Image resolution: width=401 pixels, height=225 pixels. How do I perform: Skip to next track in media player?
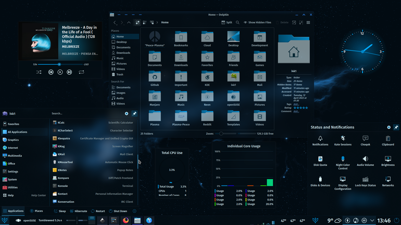pyautogui.click(x=69, y=72)
